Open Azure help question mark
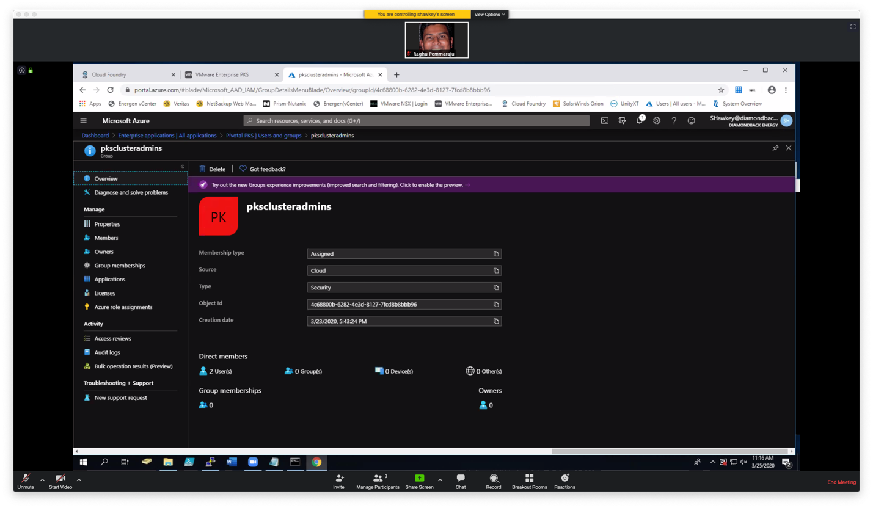873x508 pixels. pos(674,121)
